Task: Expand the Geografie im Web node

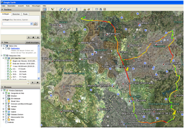Action: point(3,93)
